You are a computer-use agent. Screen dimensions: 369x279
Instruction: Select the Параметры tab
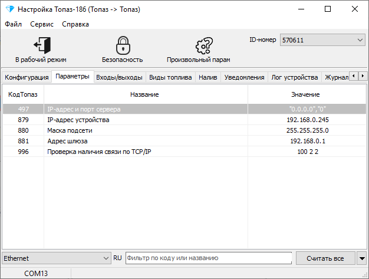(73, 76)
